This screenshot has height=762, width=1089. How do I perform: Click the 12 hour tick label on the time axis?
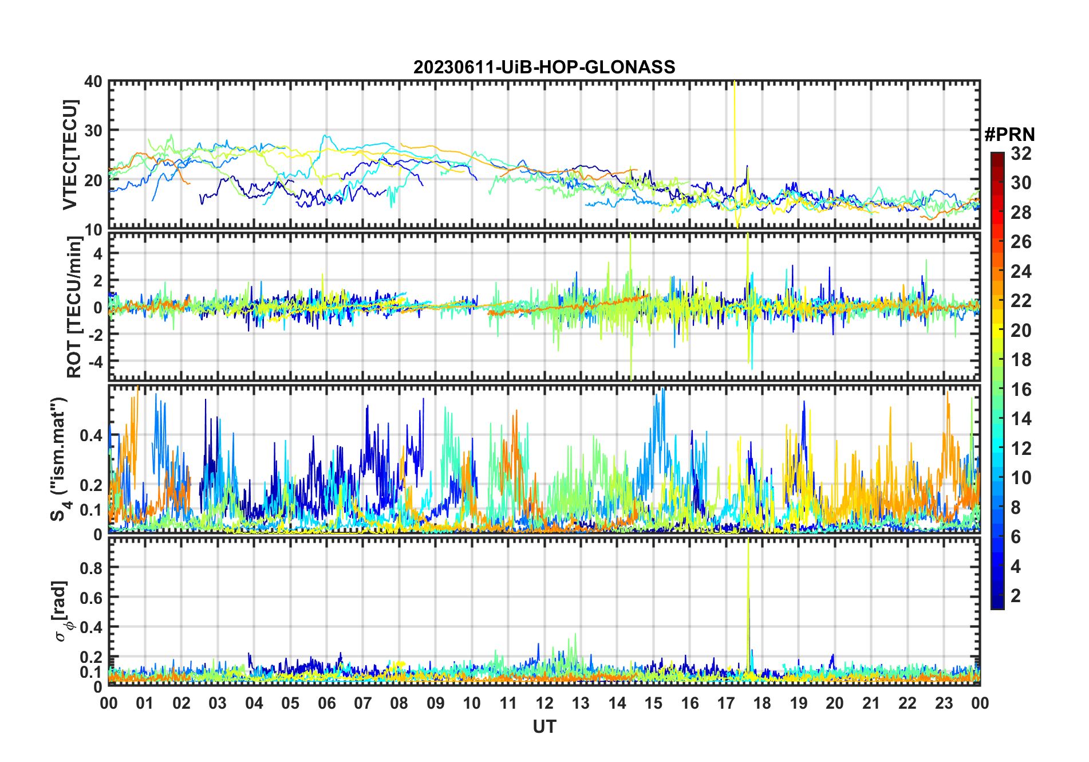(544, 703)
